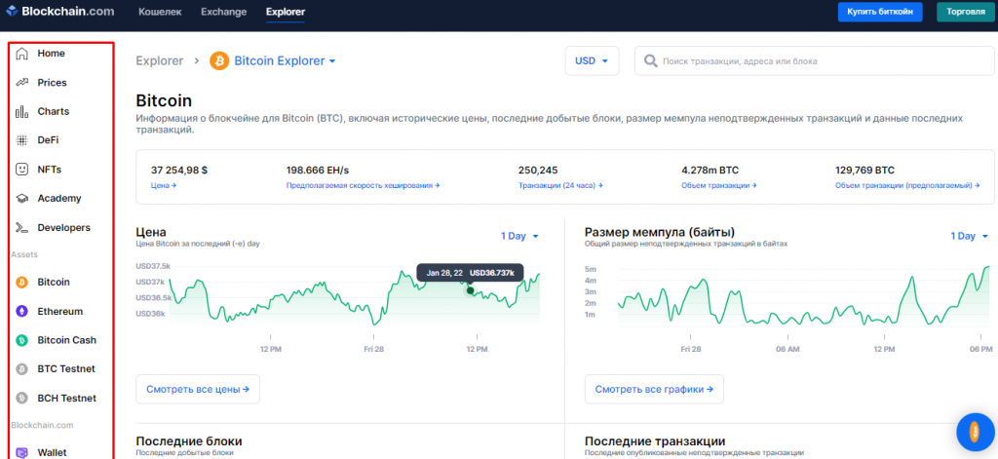This screenshot has width=998, height=459.
Task: Open Prices via its trend icon
Action: click(21, 83)
